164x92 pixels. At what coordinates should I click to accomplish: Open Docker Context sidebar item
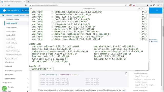[9, 63]
